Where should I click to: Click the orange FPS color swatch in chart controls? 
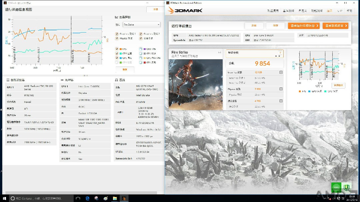[121, 49]
